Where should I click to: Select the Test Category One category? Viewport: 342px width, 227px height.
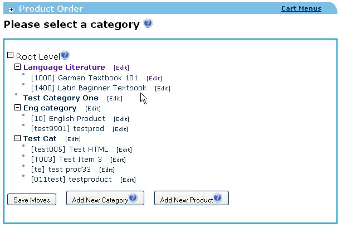(61, 98)
